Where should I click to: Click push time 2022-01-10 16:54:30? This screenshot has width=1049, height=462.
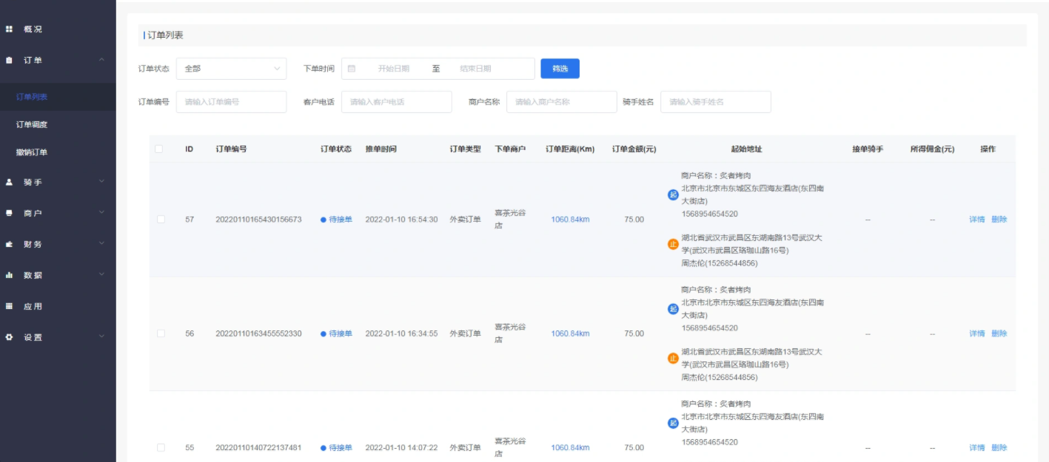(401, 220)
